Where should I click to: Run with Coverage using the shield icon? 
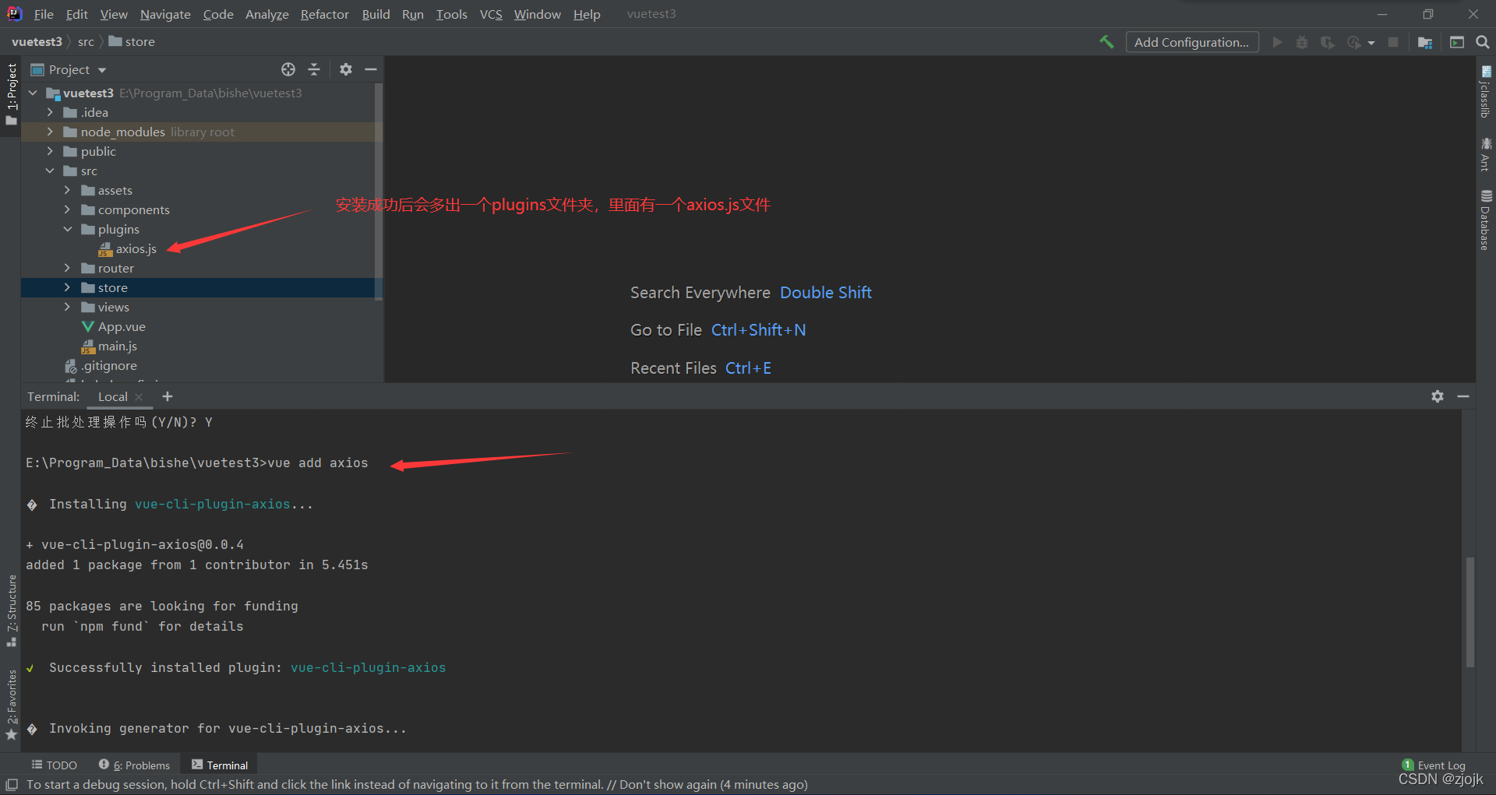1328,42
